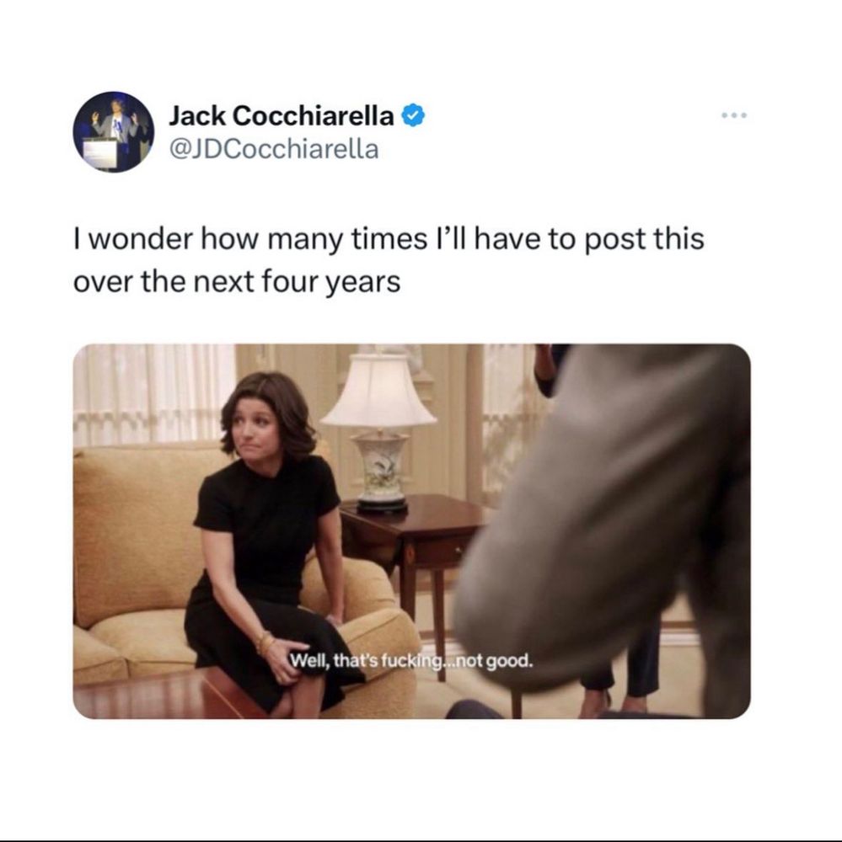This screenshot has height=842, width=842.
Task: Open the three-dot more options menu
Action: [x=734, y=115]
